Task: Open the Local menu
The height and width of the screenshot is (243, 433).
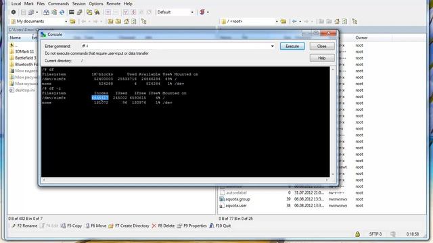Action: pyautogui.click(x=16, y=3)
